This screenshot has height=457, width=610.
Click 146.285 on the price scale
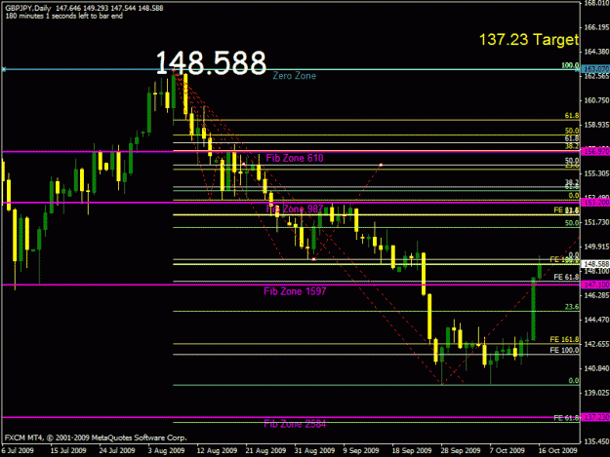tap(596, 295)
